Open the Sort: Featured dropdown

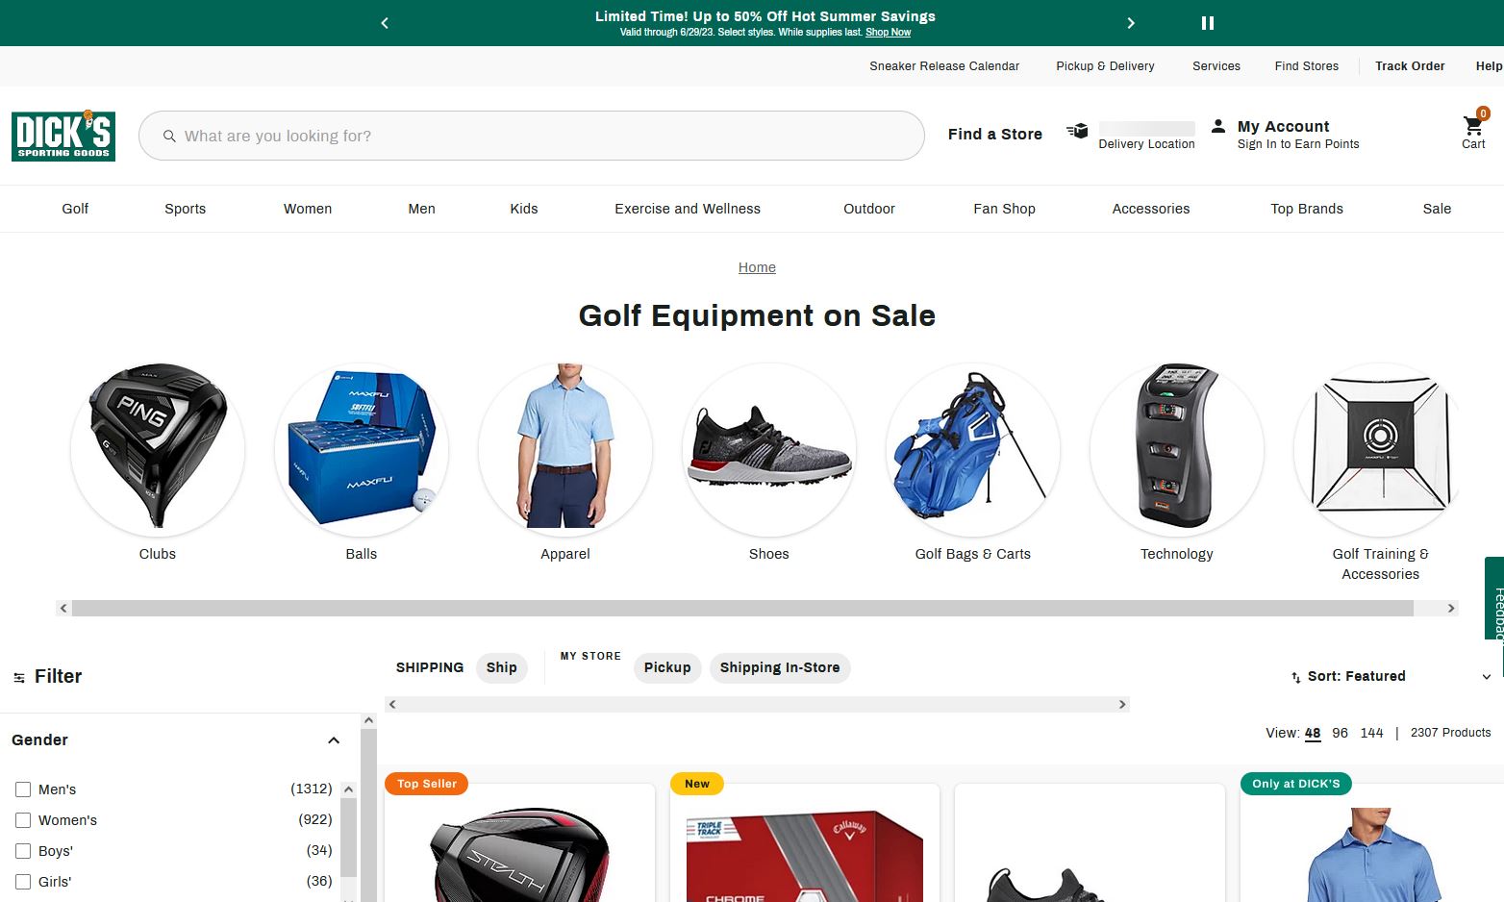click(x=1391, y=676)
